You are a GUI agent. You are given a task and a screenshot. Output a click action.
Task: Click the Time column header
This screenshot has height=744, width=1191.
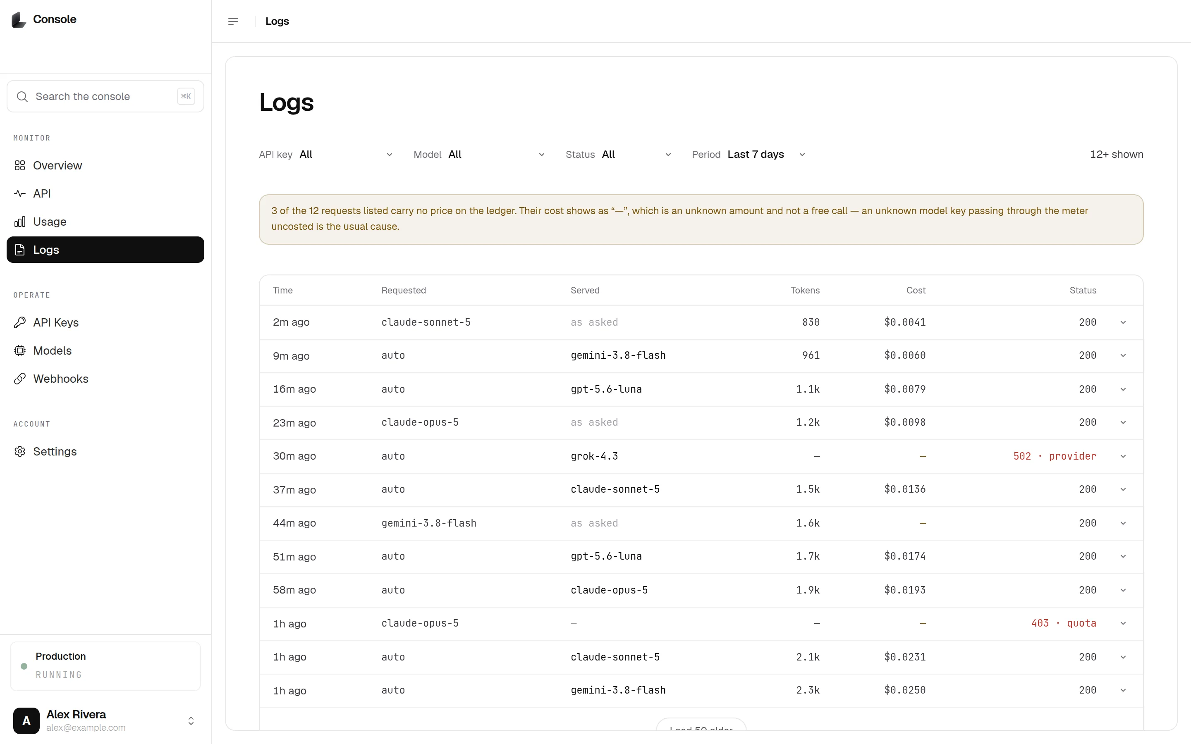tap(283, 290)
